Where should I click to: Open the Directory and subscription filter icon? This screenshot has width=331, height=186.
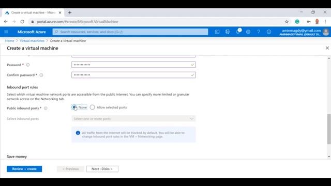(228, 32)
